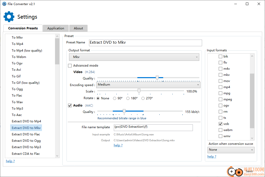Select the Extract DVD to Ogg preset
Viewport: 265px width, 177px height.
pos(26,141)
